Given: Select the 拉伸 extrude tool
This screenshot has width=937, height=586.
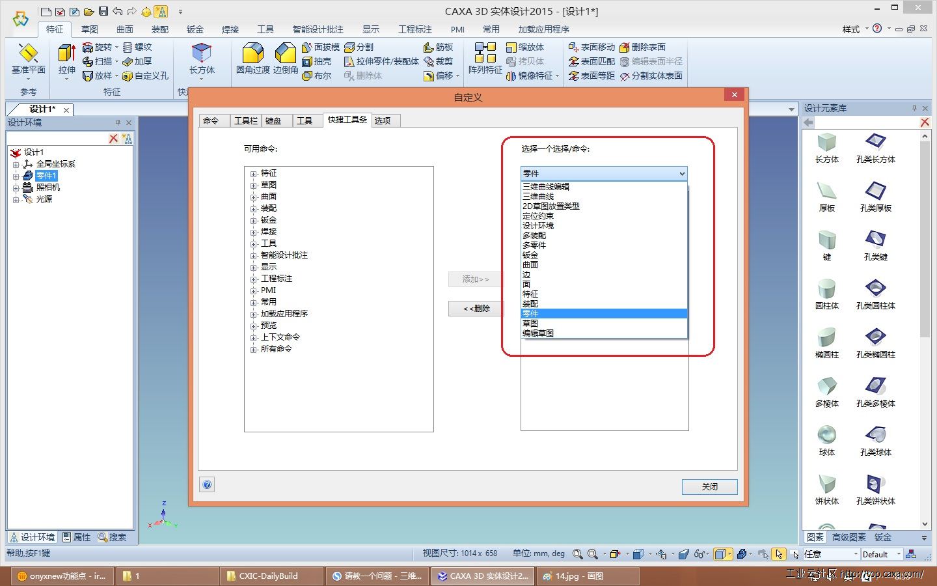Looking at the screenshot, I should point(66,60).
